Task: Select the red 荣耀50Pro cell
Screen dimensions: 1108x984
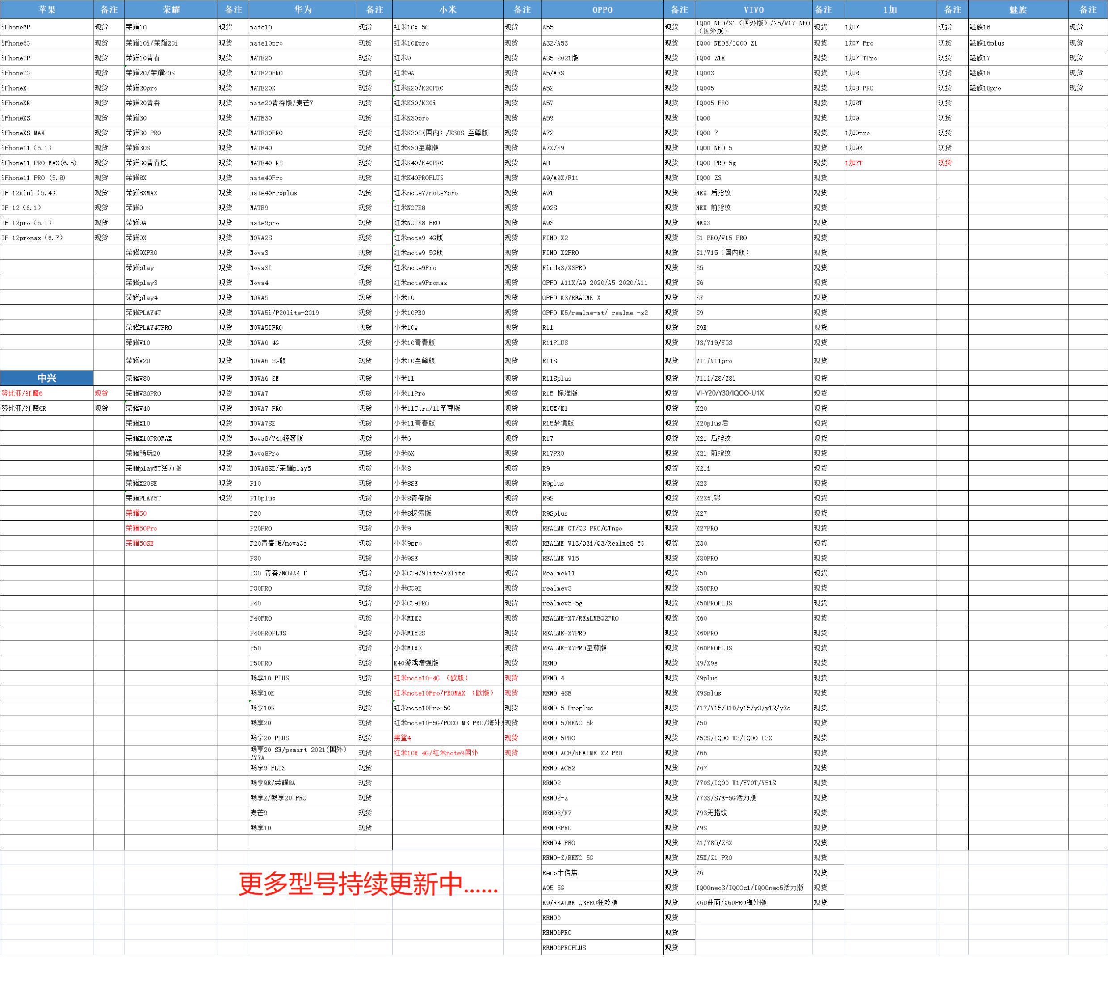Action: tap(142, 528)
